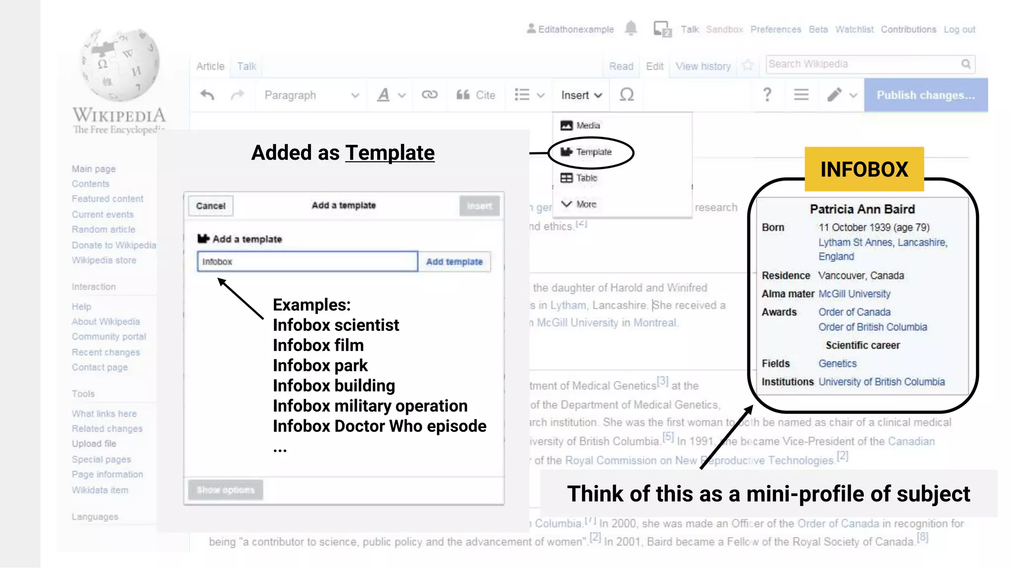This screenshot has height=568, width=1011.
Task: Click the redo arrow in the editor toolbar
Action: click(237, 95)
